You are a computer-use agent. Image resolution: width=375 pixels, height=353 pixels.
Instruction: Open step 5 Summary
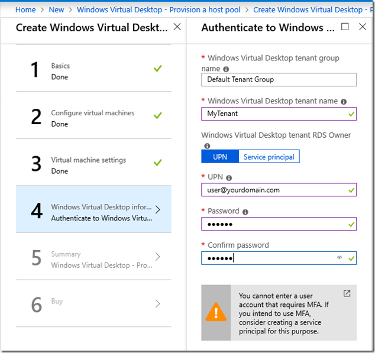93,257
